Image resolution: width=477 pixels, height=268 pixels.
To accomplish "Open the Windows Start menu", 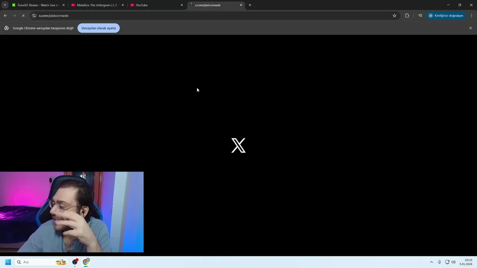I will click(8, 262).
